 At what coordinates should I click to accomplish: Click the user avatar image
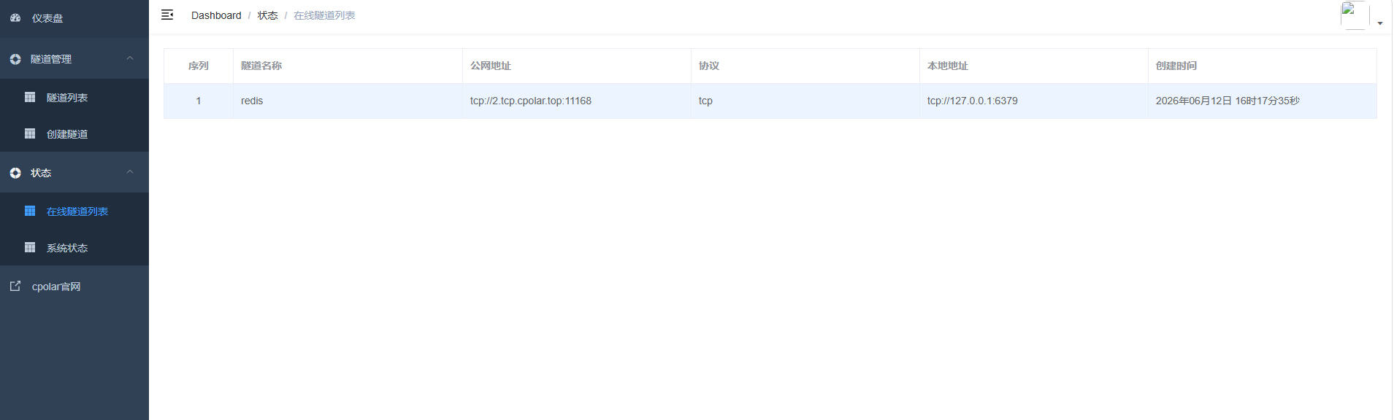(x=1355, y=15)
